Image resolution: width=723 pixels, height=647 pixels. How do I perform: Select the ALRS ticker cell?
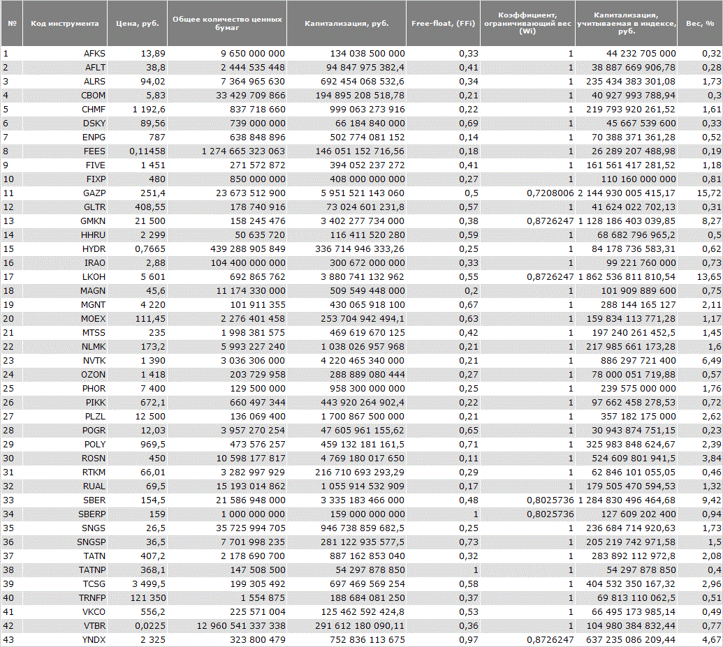click(64, 82)
